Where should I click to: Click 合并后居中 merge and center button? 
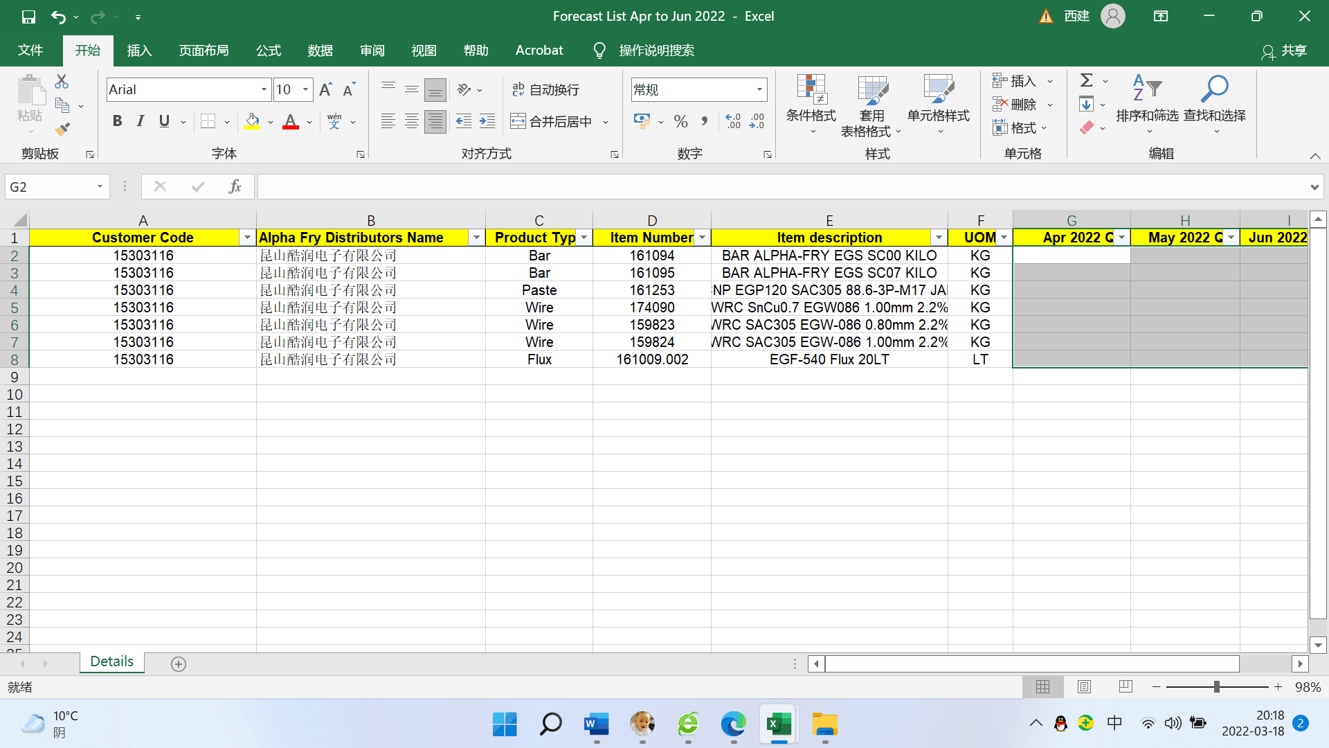(552, 121)
